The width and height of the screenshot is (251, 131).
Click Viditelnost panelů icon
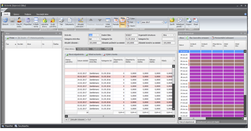coord(180,20)
